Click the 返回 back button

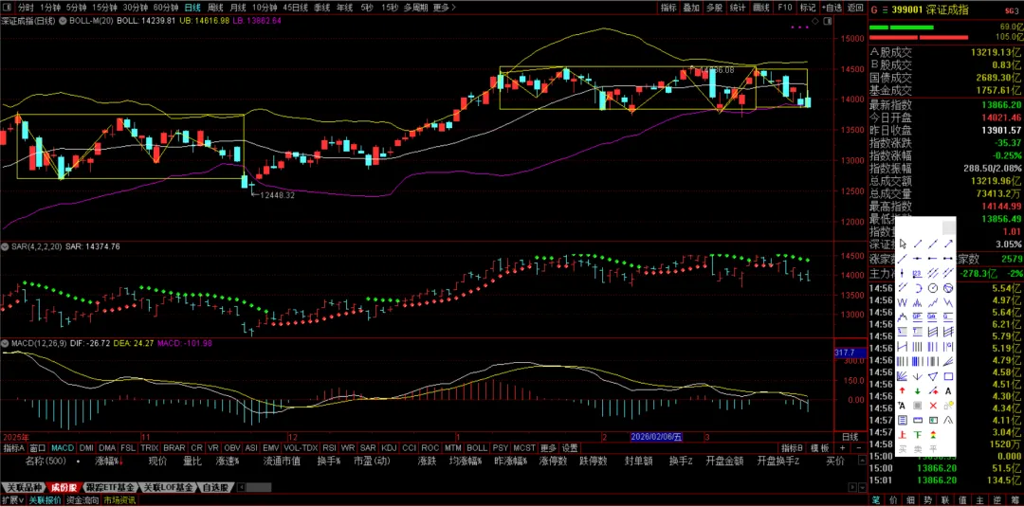(x=855, y=8)
